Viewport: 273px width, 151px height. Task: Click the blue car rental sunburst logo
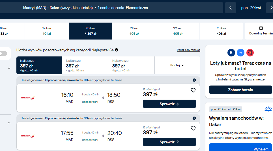[x=268, y=109]
